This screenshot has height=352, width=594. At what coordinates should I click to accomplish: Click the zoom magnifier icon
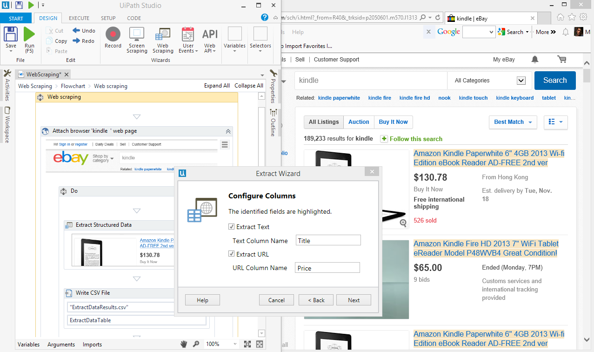[x=196, y=344]
